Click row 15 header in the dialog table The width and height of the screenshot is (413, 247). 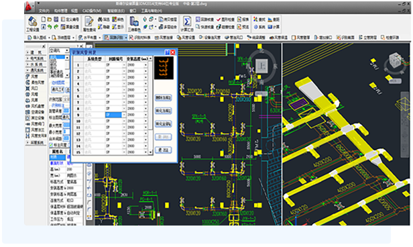point(78,152)
